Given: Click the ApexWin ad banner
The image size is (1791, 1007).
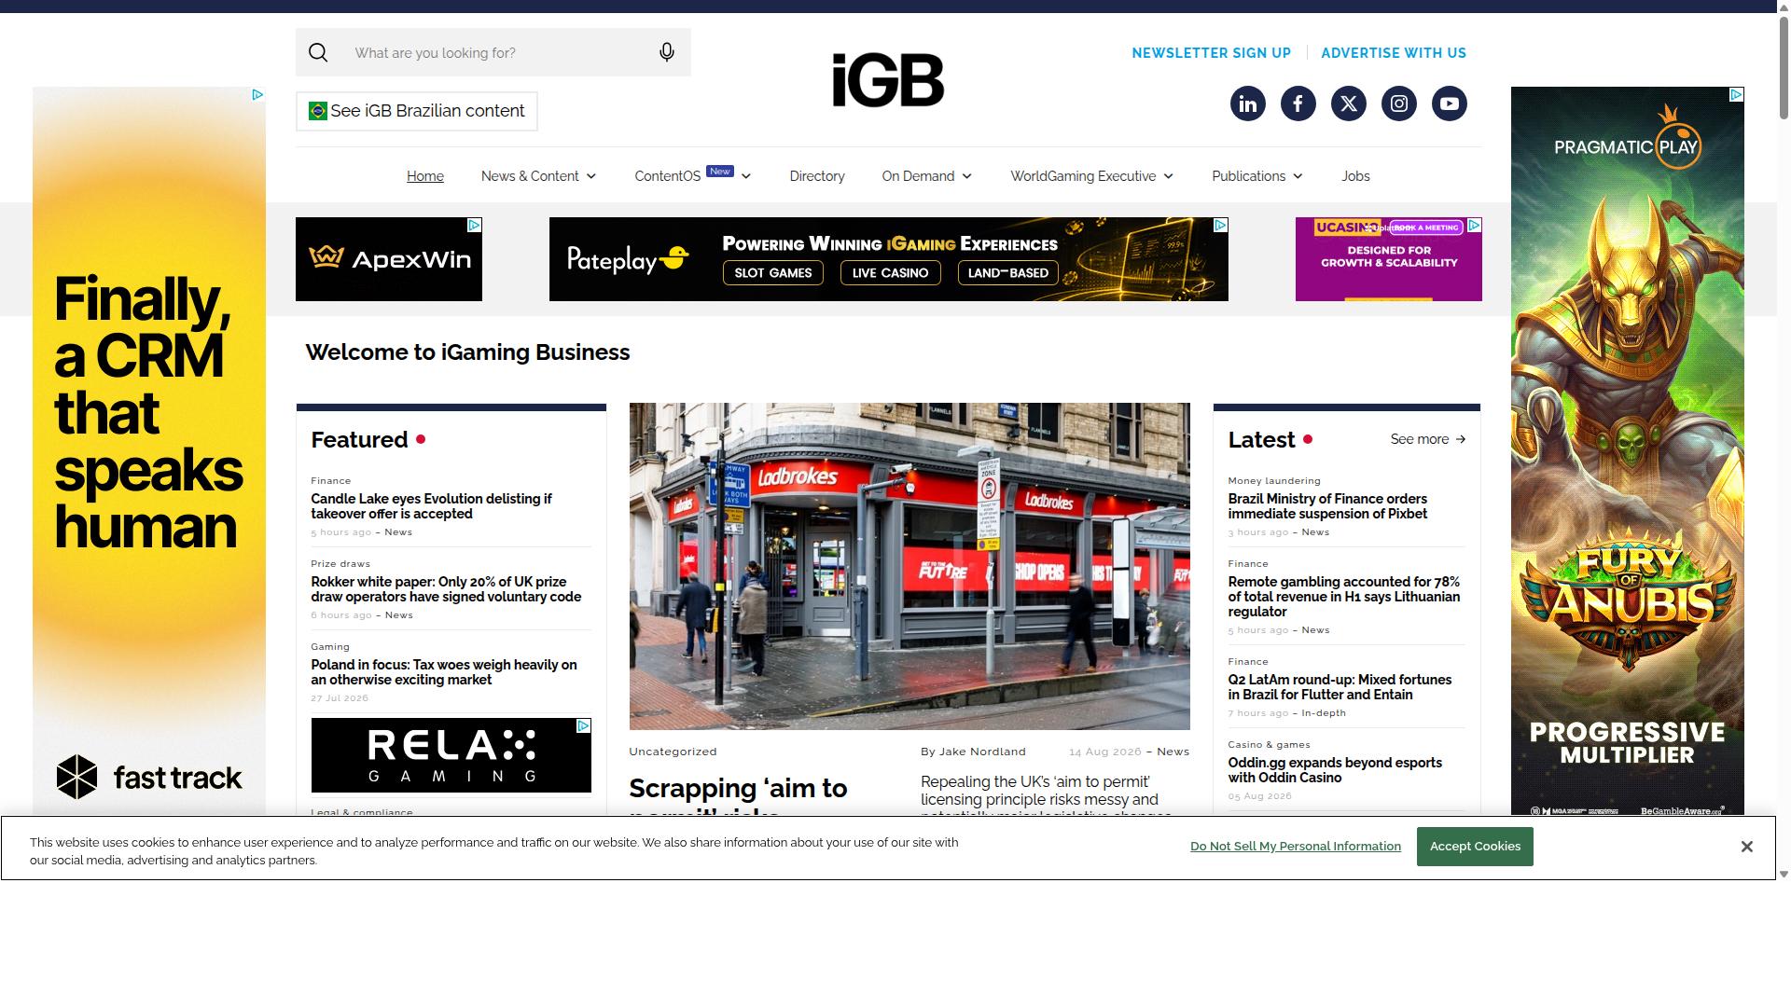Looking at the screenshot, I should 389,259.
